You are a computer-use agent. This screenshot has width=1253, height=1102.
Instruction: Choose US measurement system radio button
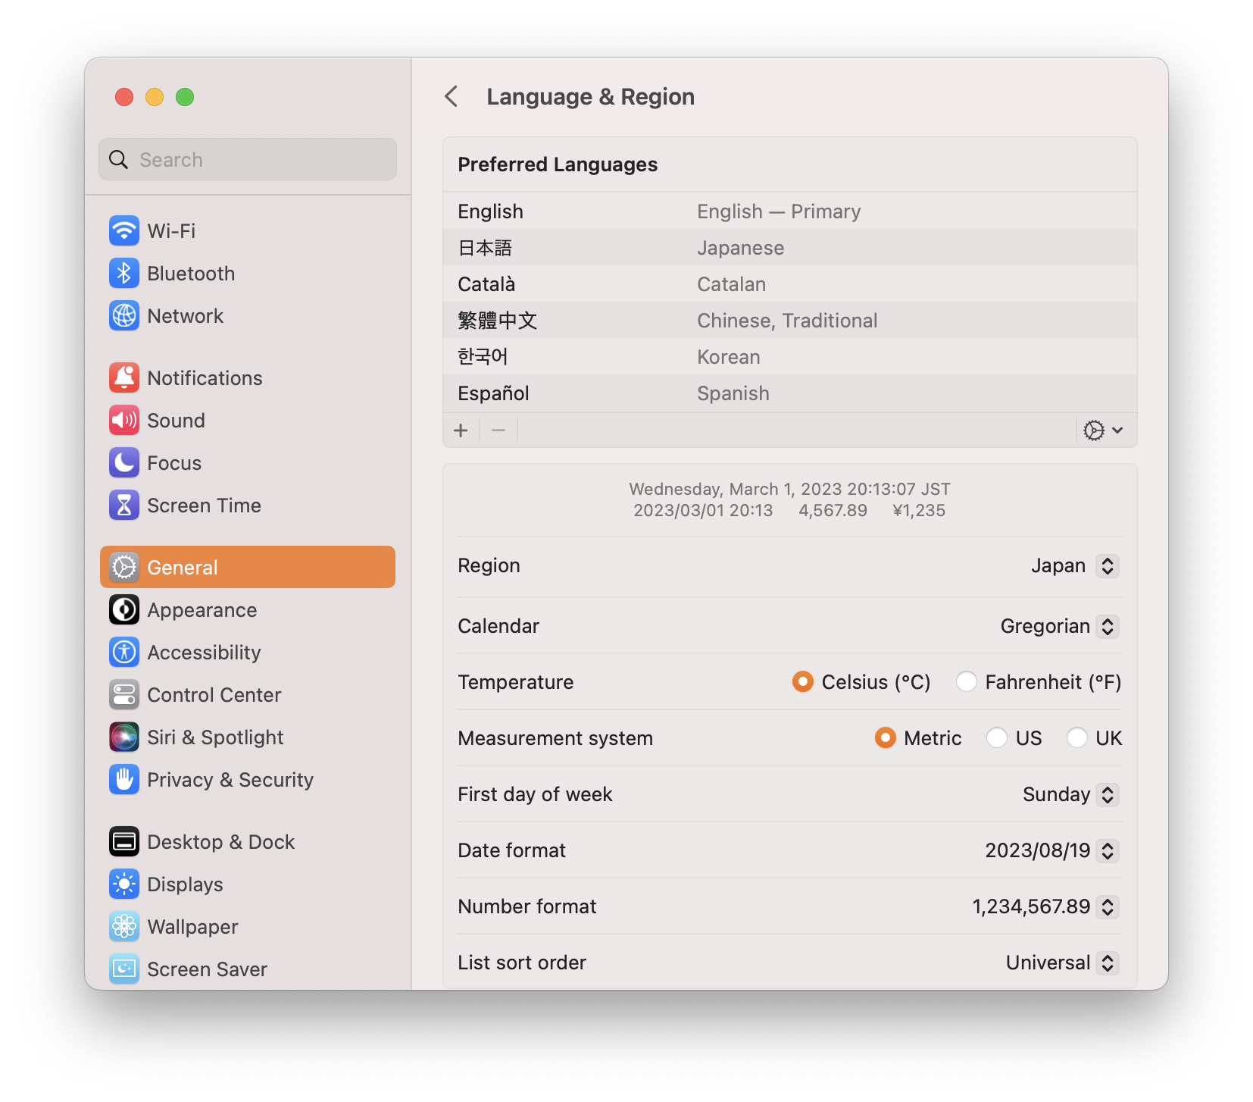[x=997, y=738]
